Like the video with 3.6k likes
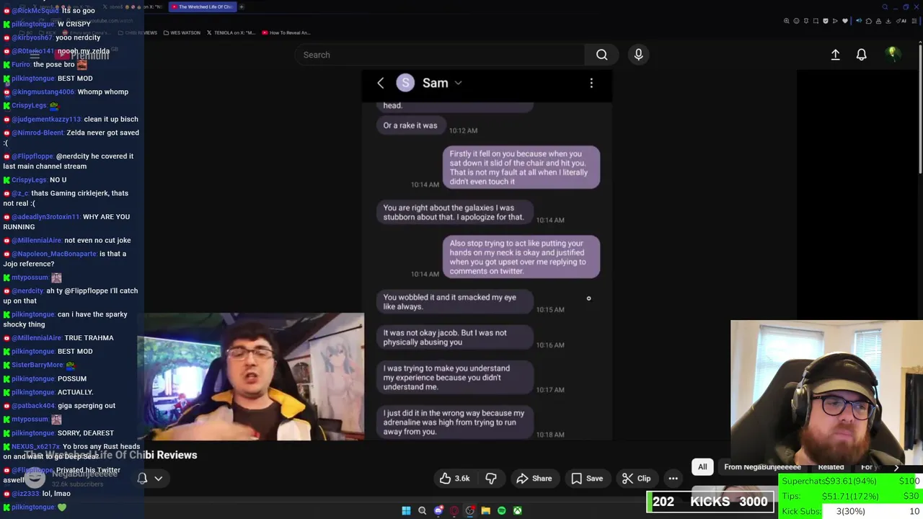Screen dimensions: 923x519 [455, 478]
